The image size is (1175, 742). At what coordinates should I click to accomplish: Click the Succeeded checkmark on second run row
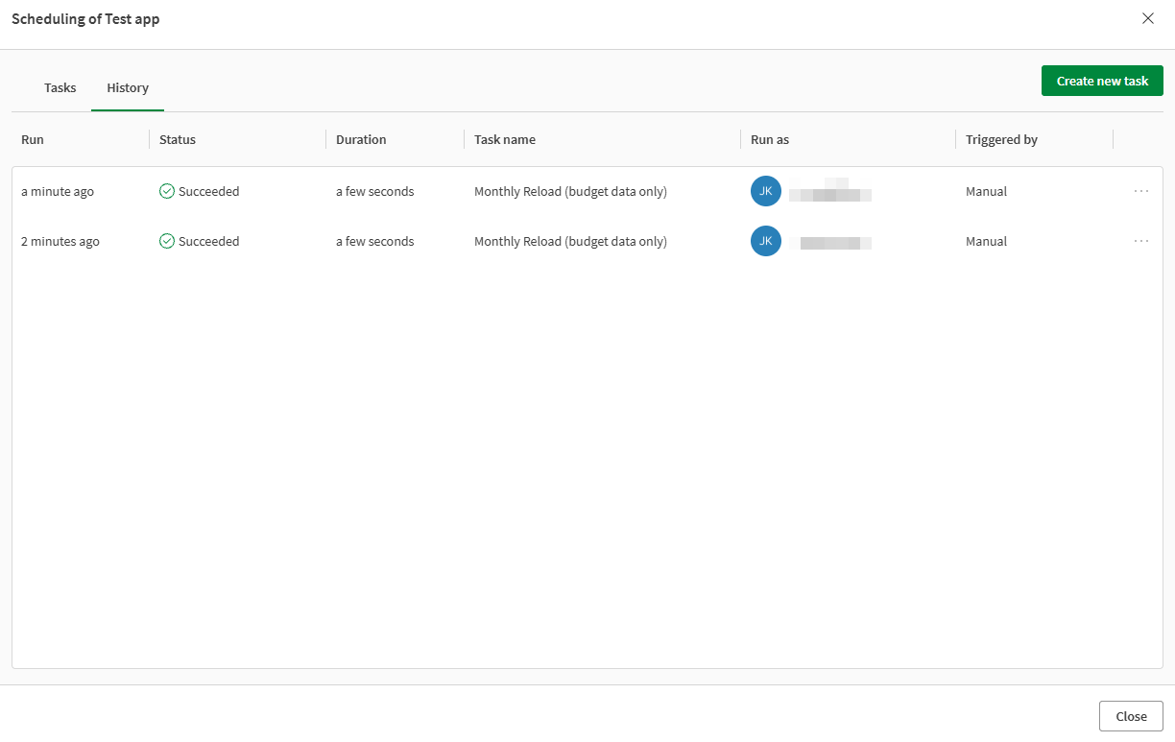[x=166, y=241]
